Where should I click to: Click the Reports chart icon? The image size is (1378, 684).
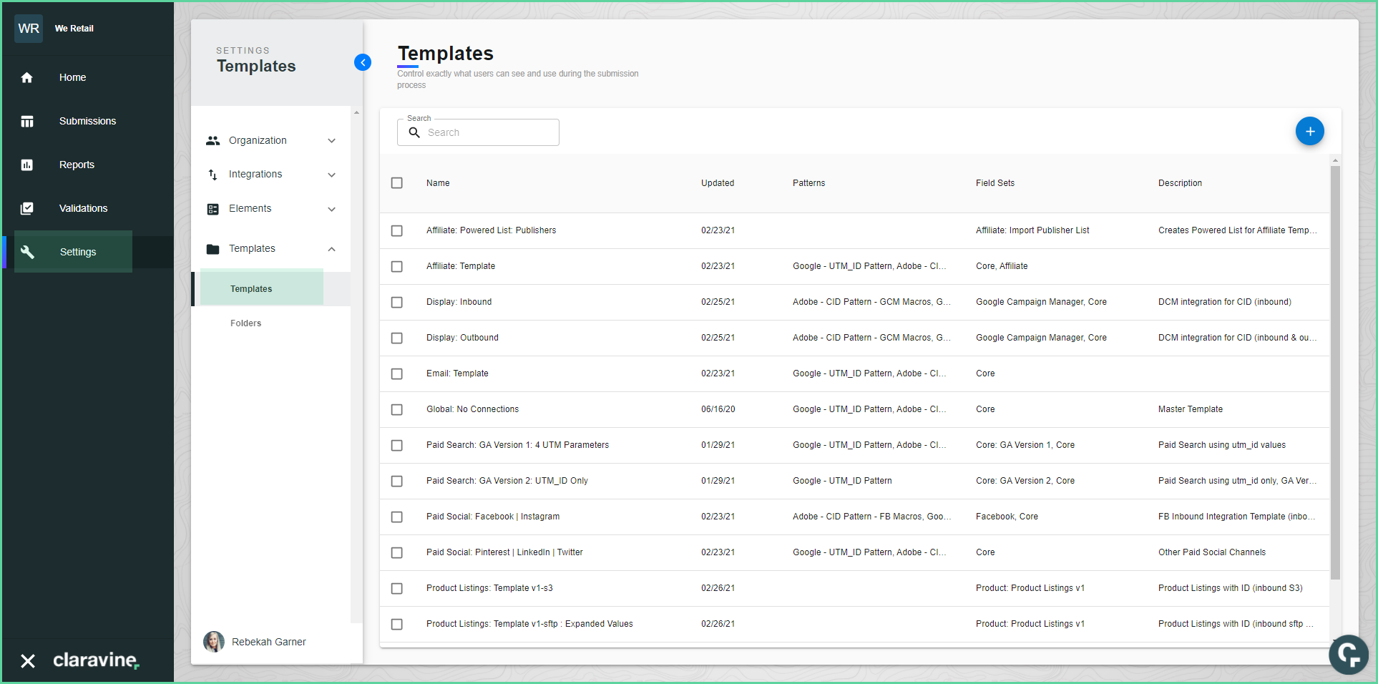pos(27,165)
